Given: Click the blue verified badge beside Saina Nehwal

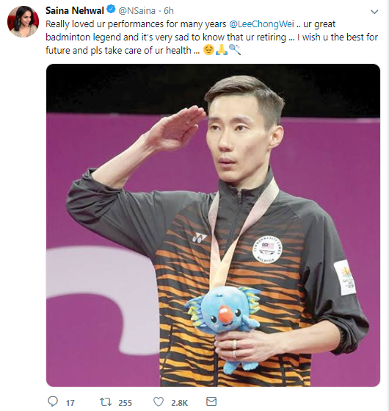Looking at the screenshot, I should (x=111, y=10).
